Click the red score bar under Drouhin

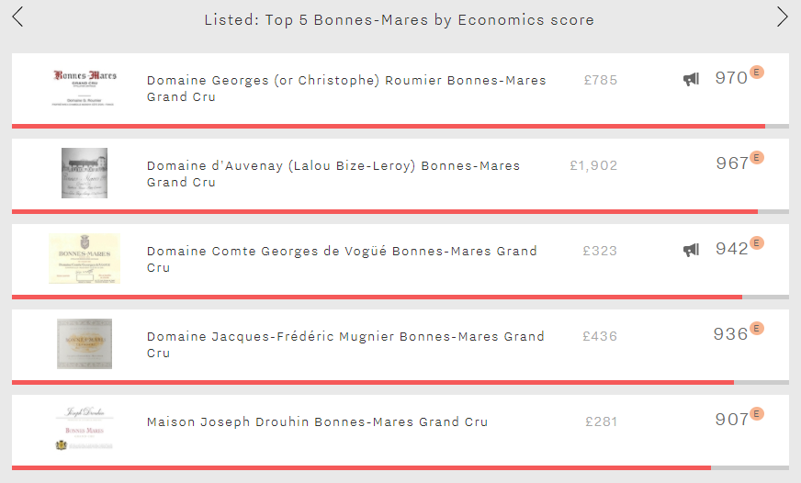(x=361, y=467)
